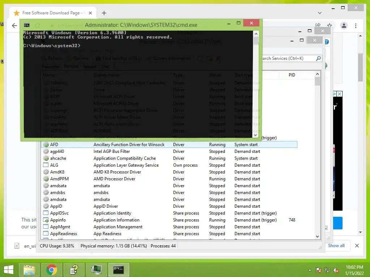
Task: Show hidden system tray icons
Action: click(x=310, y=270)
